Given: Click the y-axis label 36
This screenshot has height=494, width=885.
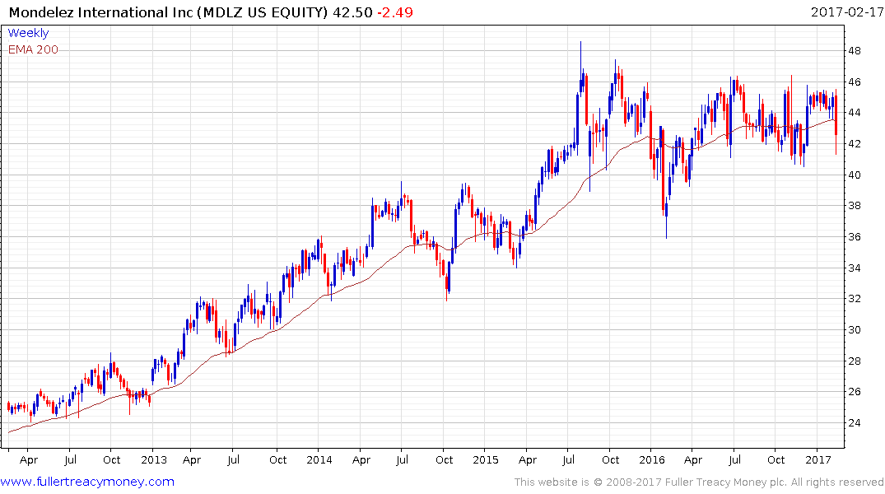Looking at the screenshot, I should (x=854, y=236).
